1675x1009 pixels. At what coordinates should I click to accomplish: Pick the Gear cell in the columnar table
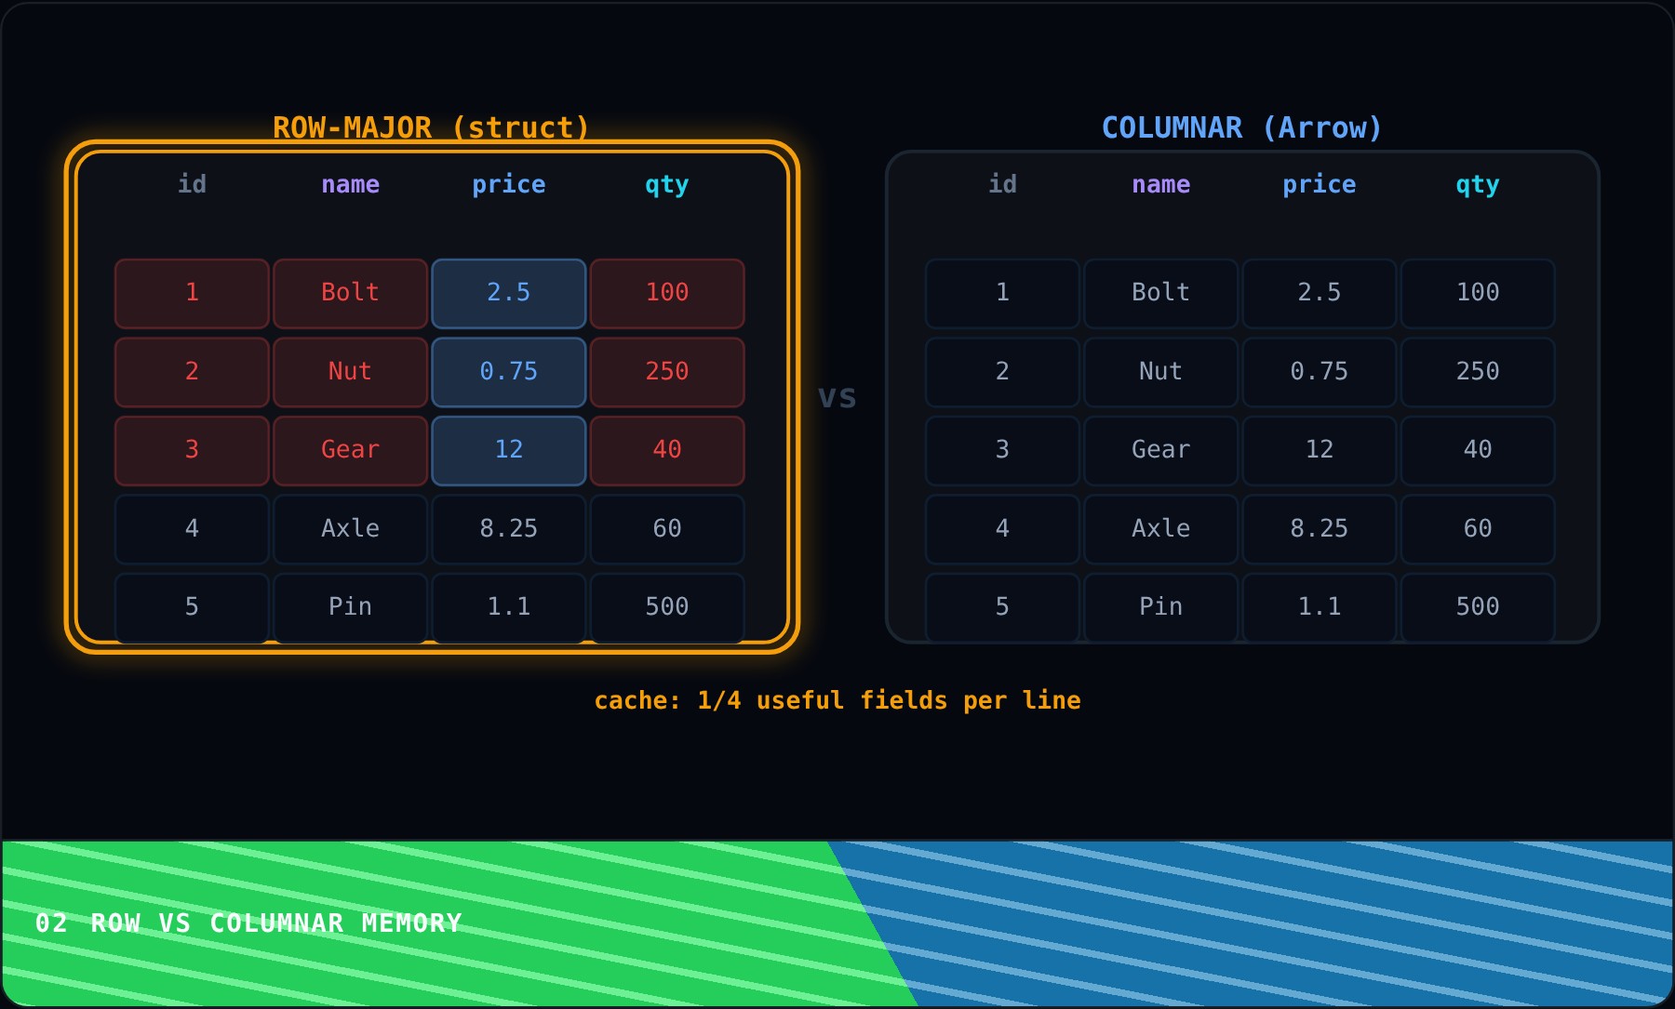coord(1161,451)
